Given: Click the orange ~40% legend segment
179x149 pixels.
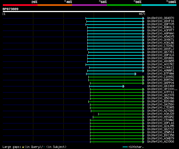Looking at the screenshot, I should (55, 5).
